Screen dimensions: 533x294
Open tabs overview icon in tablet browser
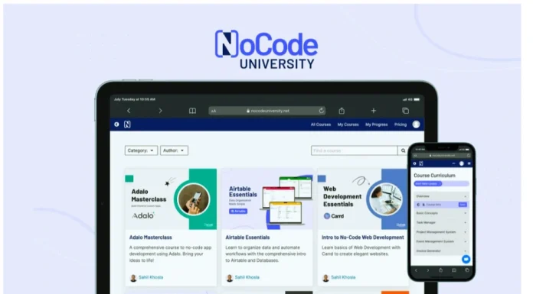(x=405, y=111)
